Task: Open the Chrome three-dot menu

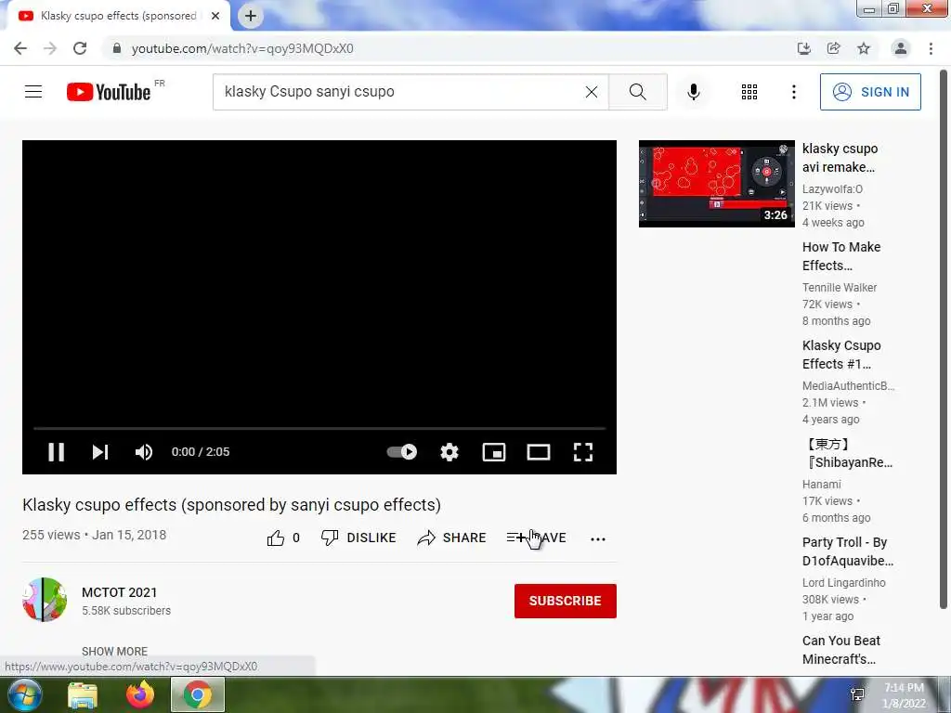Action: 931,48
